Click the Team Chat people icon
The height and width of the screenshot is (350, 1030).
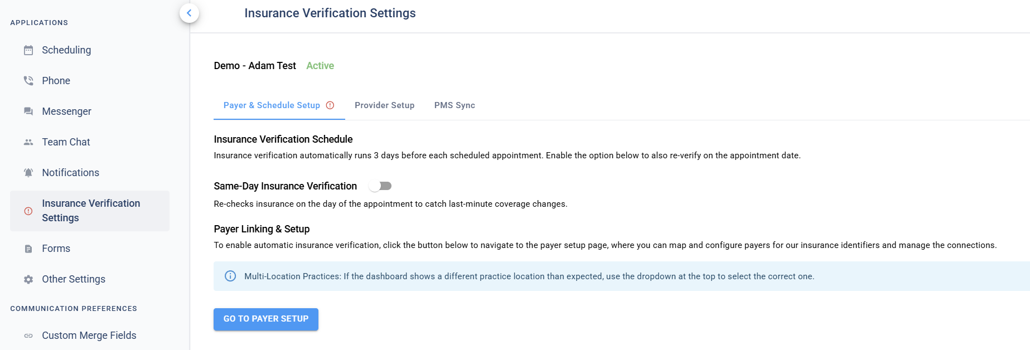28,142
